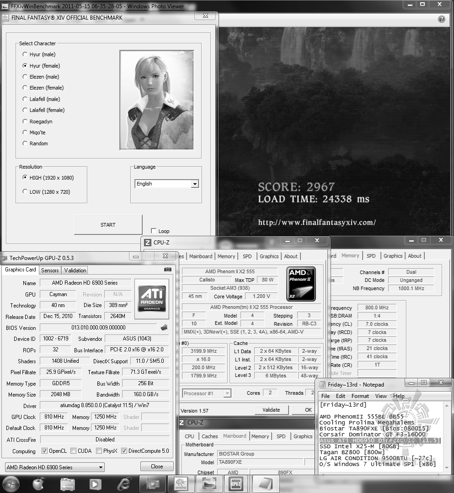Open the Mainboard tab in top CPU-Z window
The width and height of the screenshot is (454, 493).
[x=201, y=256]
